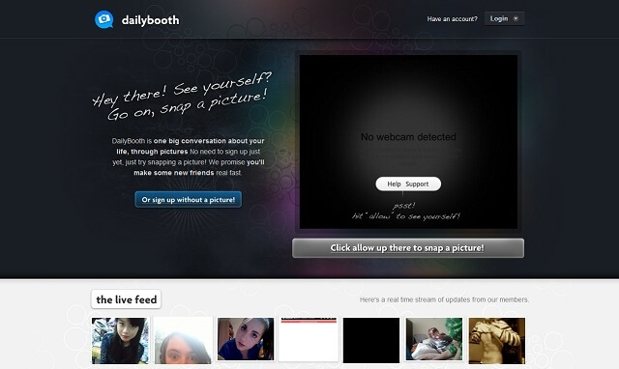Screen dimensions: 619x369
Task: Open first live feed thumbnail of dark-haired girl
Action: (120, 341)
